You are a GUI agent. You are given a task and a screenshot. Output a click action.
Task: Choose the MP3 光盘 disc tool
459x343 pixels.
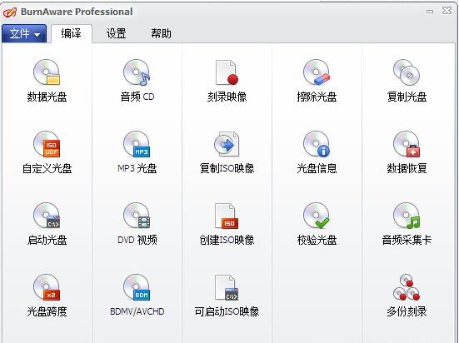137,152
